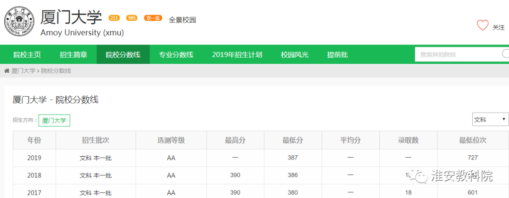Click the 985 badge
Image resolution: width=509 pixels, height=198 pixels.
click(132, 18)
